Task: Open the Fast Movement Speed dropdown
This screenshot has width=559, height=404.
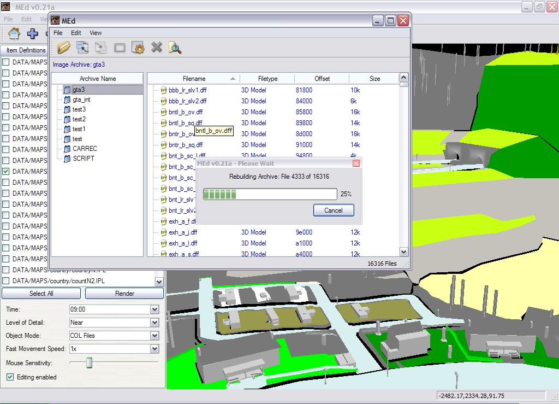Action: 154,349
